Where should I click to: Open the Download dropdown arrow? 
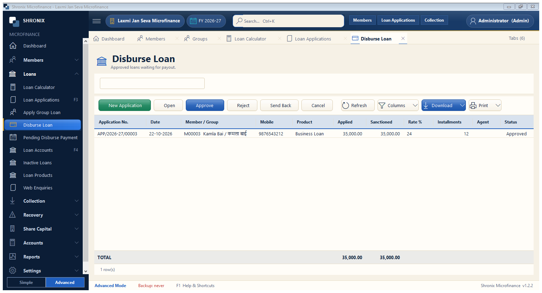click(462, 105)
